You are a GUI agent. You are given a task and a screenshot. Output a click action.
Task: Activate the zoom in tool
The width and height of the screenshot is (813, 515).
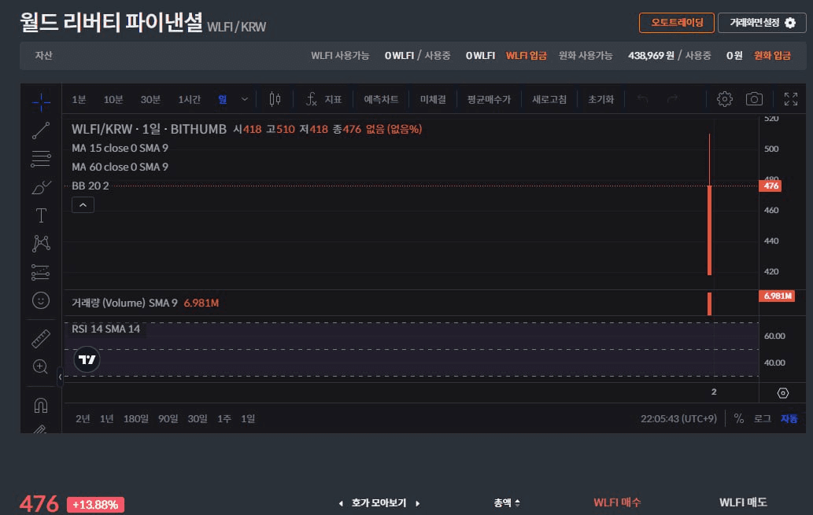41,366
